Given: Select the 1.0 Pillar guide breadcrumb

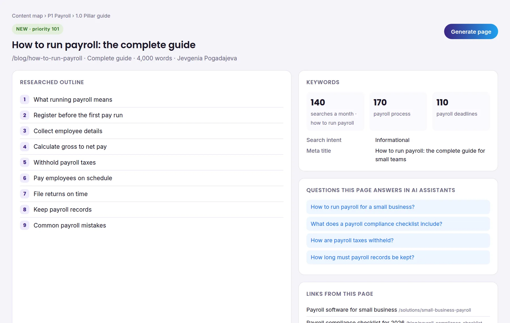Looking at the screenshot, I should (93, 16).
